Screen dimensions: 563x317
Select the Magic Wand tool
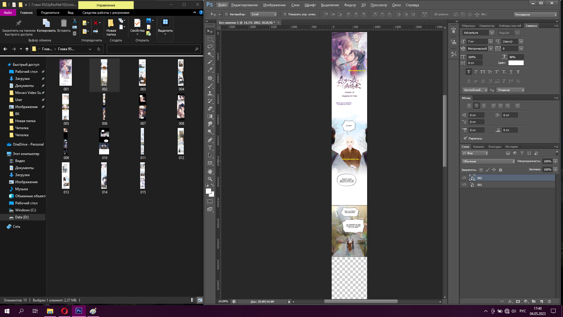click(210, 54)
